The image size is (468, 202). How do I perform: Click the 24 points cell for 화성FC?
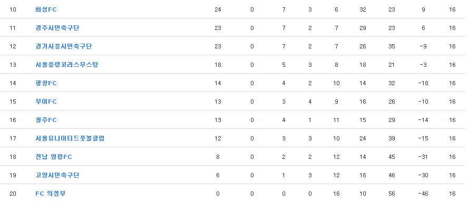pyautogui.click(x=218, y=9)
